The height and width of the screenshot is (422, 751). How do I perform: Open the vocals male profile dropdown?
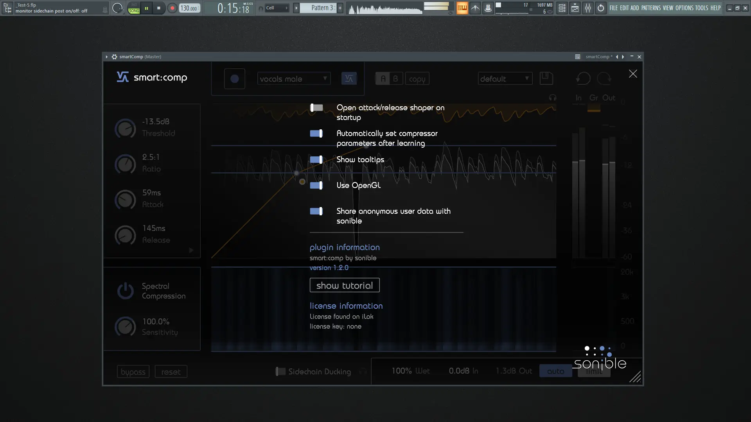293,78
